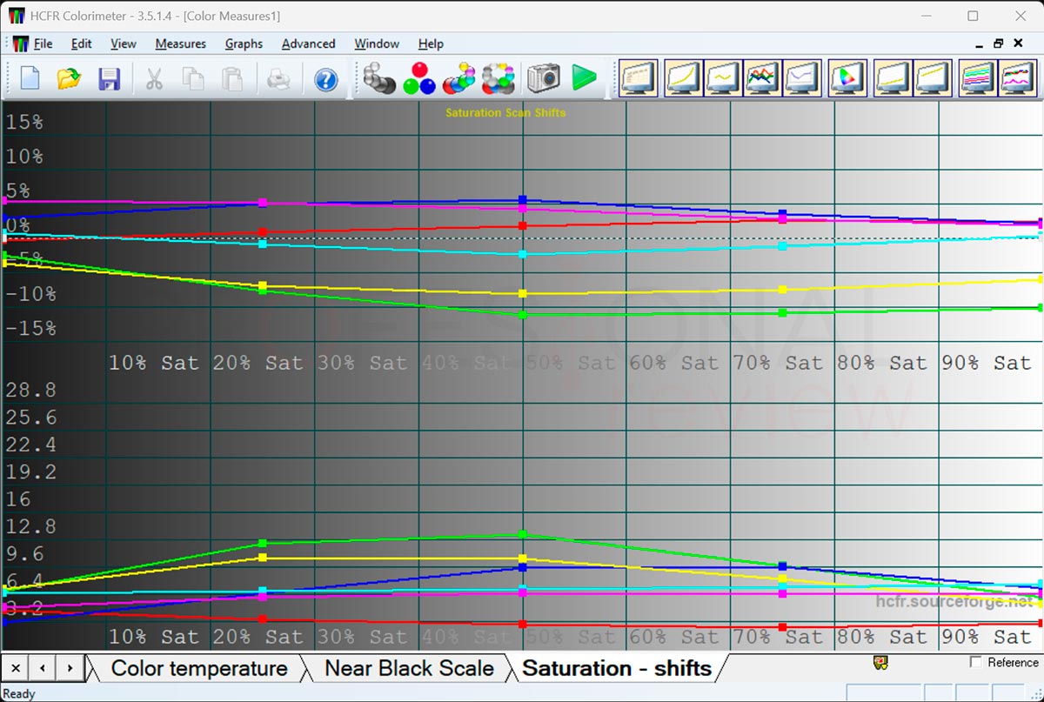Open the Window menu
This screenshot has height=702, width=1044.
[377, 43]
